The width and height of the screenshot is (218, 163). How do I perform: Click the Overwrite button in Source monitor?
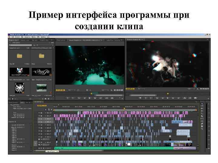pos(112,98)
